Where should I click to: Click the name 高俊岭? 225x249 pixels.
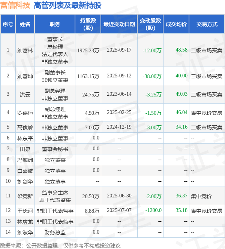coord(25,127)
